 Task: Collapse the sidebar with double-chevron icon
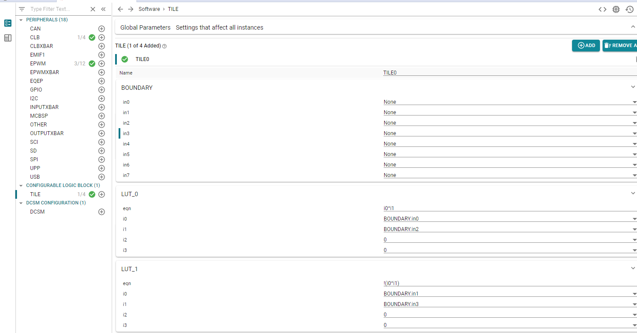103,9
